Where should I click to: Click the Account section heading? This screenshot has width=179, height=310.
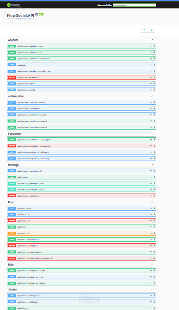tap(13, 40)
